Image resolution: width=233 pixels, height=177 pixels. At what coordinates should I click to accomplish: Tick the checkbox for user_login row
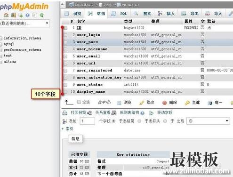[x=65, y=35]
